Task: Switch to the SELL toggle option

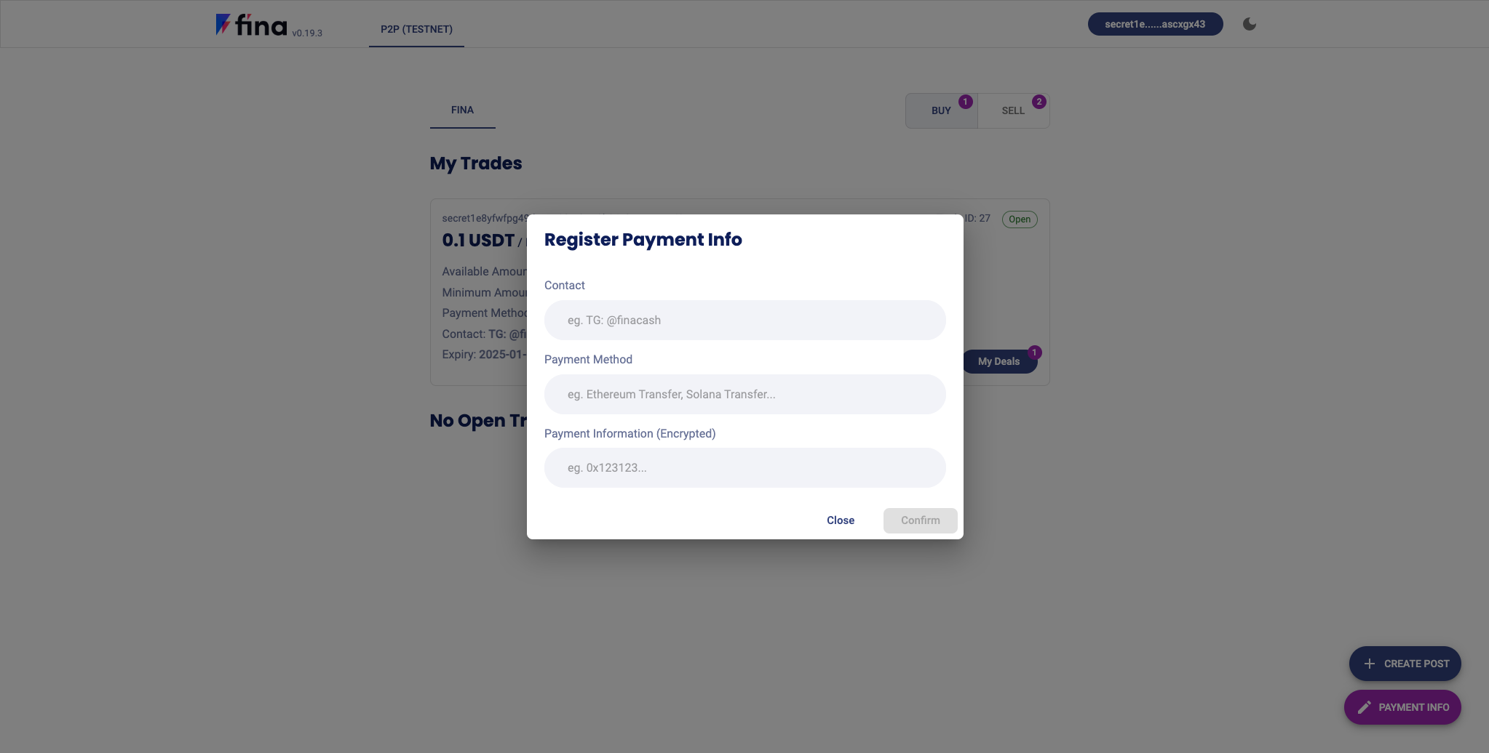Action: click(x=1012, y=111)
